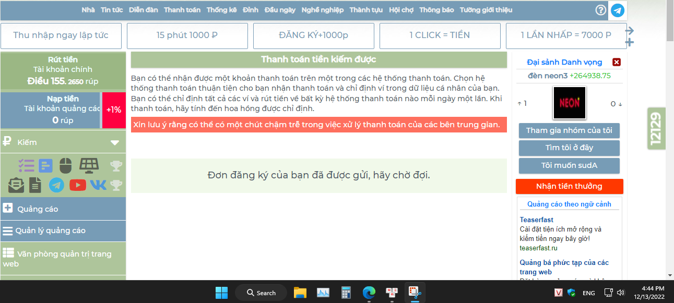Click Tham gia nhóm của tôi button
This screenshot has width=674, height=303.
(x=569, y=130)
